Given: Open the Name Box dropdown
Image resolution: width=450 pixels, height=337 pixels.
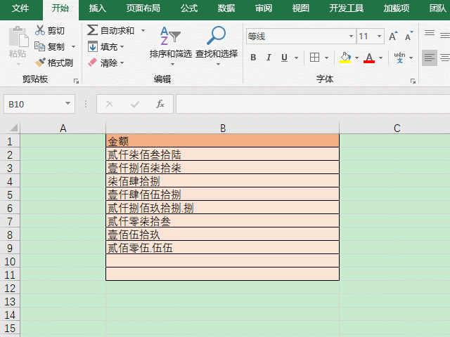Looking at the screenshot, I should click(x=67, y=103).
